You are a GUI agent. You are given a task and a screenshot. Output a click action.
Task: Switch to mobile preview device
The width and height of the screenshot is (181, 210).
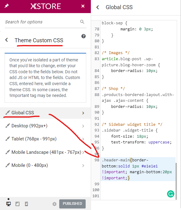coord(26,204)
